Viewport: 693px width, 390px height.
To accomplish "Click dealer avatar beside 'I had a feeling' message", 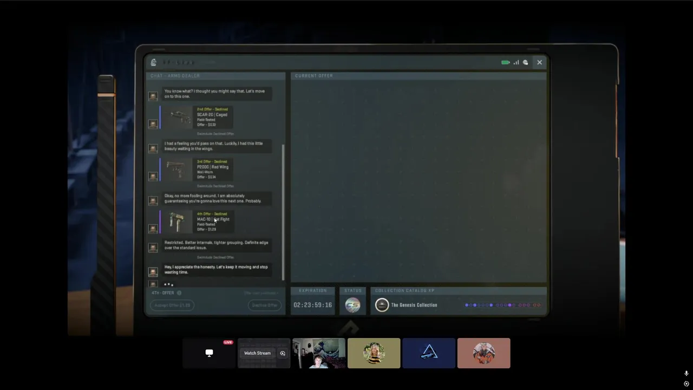I will tap(153, 148).
